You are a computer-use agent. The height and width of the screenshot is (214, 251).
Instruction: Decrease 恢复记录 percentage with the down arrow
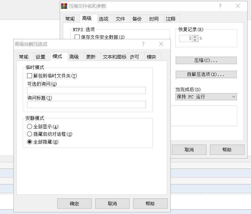pyautogui.click(x=195, y=40)
